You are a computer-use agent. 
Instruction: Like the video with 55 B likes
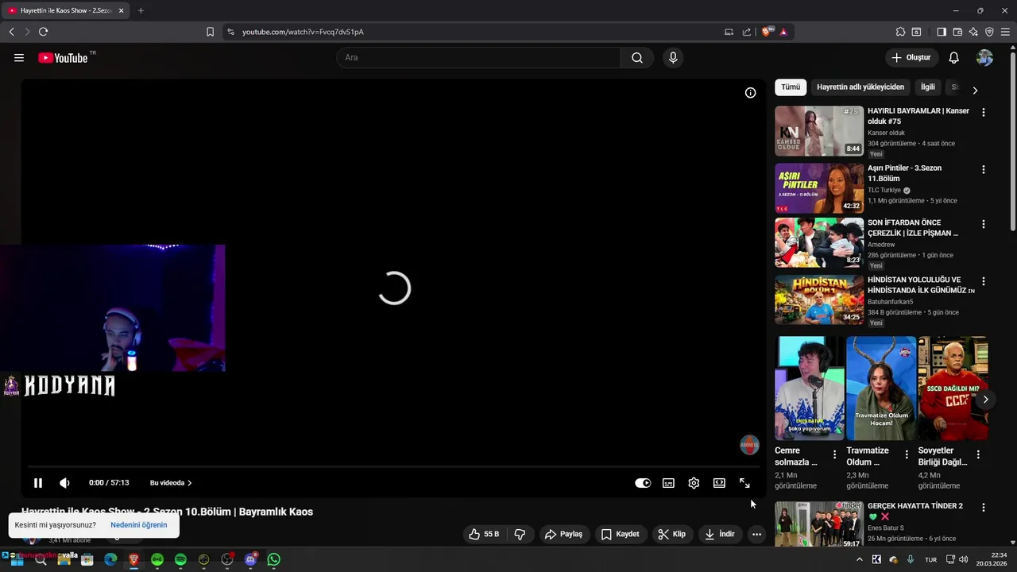pos(484,535)
